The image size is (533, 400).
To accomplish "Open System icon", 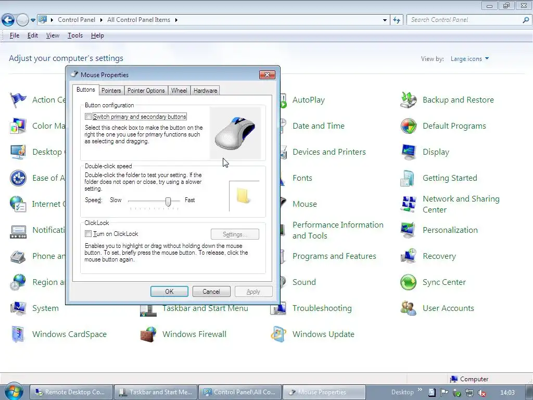I will coord(18,308).
